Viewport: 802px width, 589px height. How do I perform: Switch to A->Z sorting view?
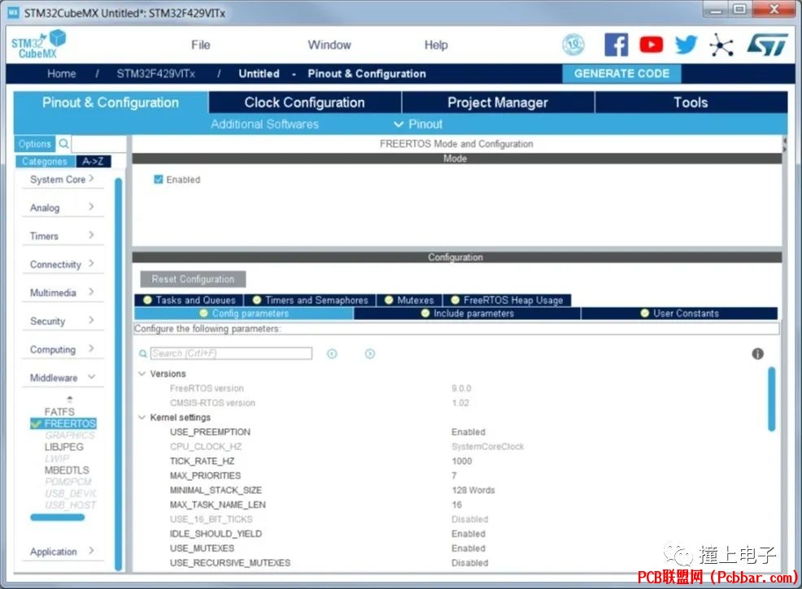[x=93, y=162]
